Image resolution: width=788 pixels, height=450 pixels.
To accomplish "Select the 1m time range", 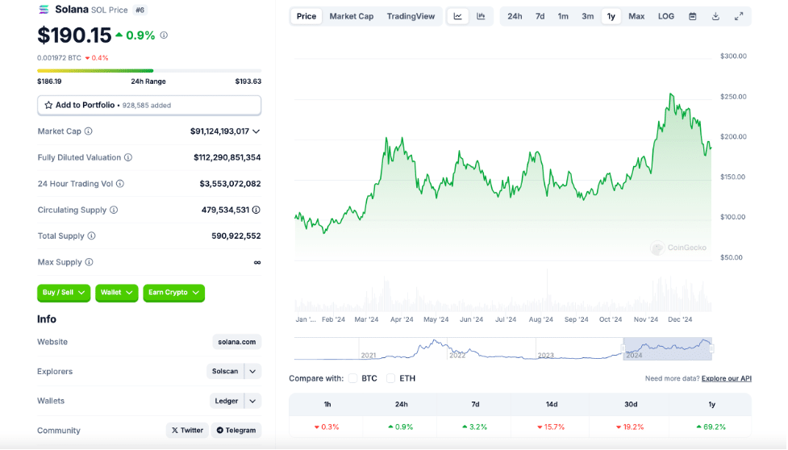I will [x=563, y=16].
